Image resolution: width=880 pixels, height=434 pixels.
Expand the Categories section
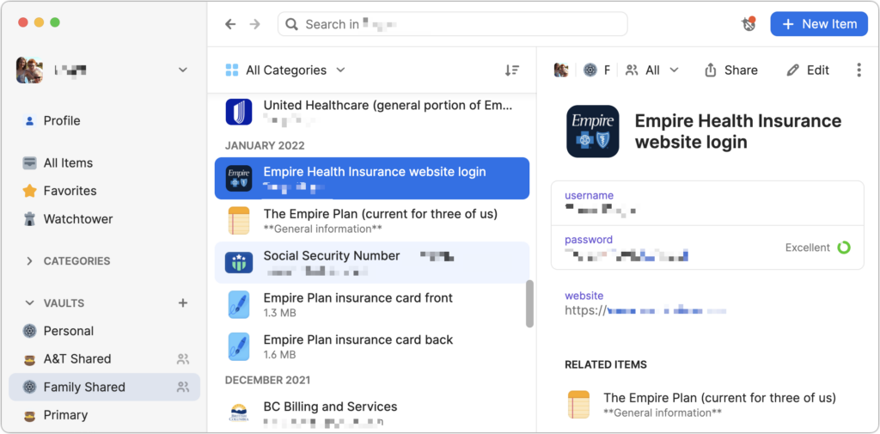pyautogui.click(x=30, y=261)
